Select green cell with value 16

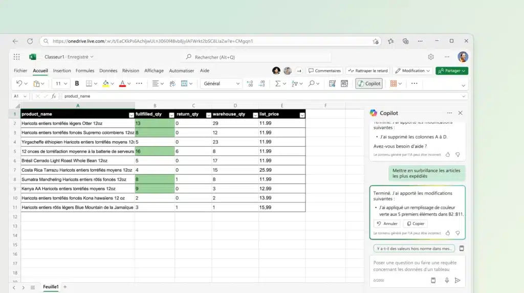click(155, 151)
